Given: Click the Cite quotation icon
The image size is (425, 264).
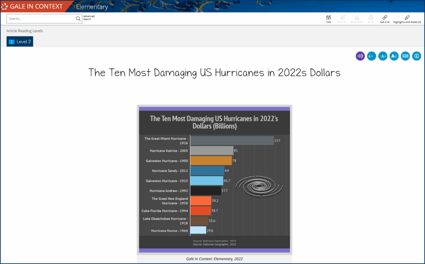Looking at the screenshot, I should click(328, 18).
